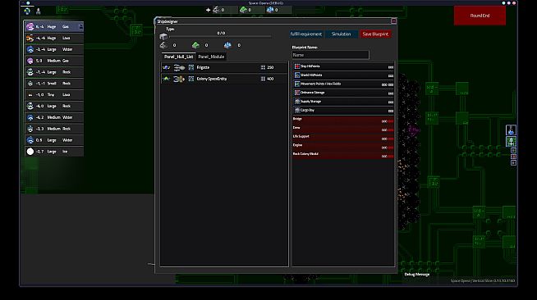Click the blue crystal resource icon in Shipdesigner
Image resolution: width=537 pixels, height=300 pixels.
[227, 45]
